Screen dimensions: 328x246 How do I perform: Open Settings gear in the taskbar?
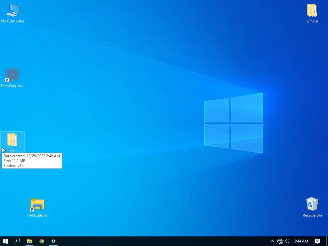(x=53, y=241)
